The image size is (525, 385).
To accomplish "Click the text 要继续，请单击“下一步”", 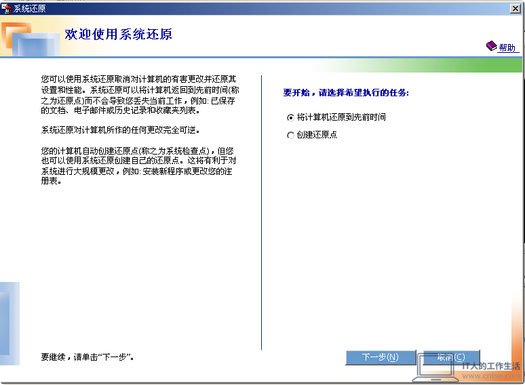I will pos(87,357).
